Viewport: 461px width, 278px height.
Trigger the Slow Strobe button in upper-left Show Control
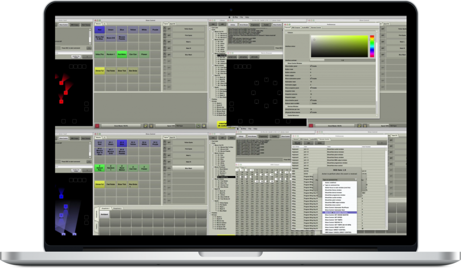[133, 71]
